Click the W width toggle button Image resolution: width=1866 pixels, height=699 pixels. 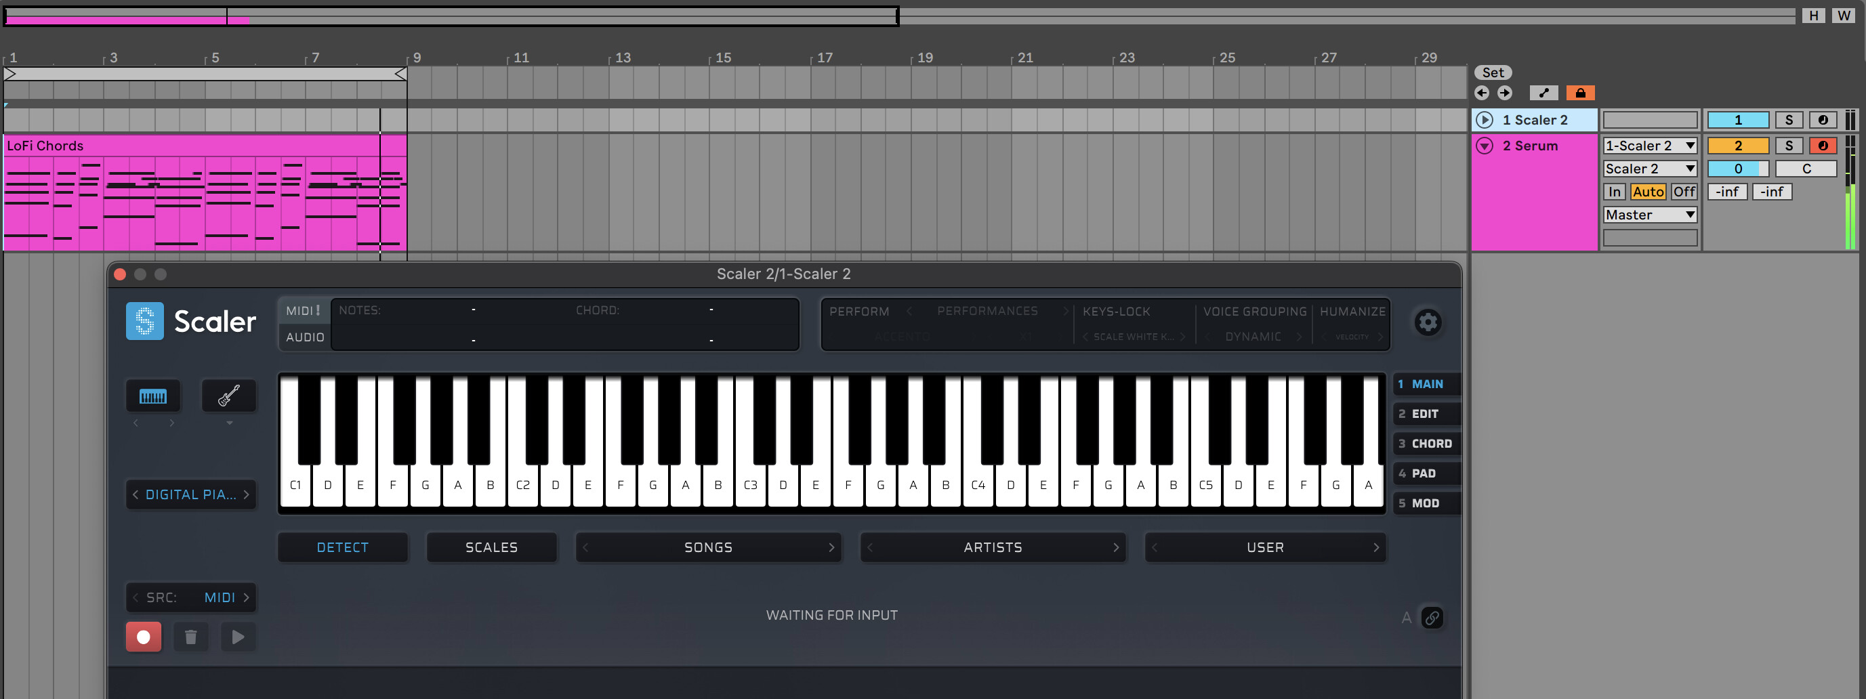(1844, 15)
